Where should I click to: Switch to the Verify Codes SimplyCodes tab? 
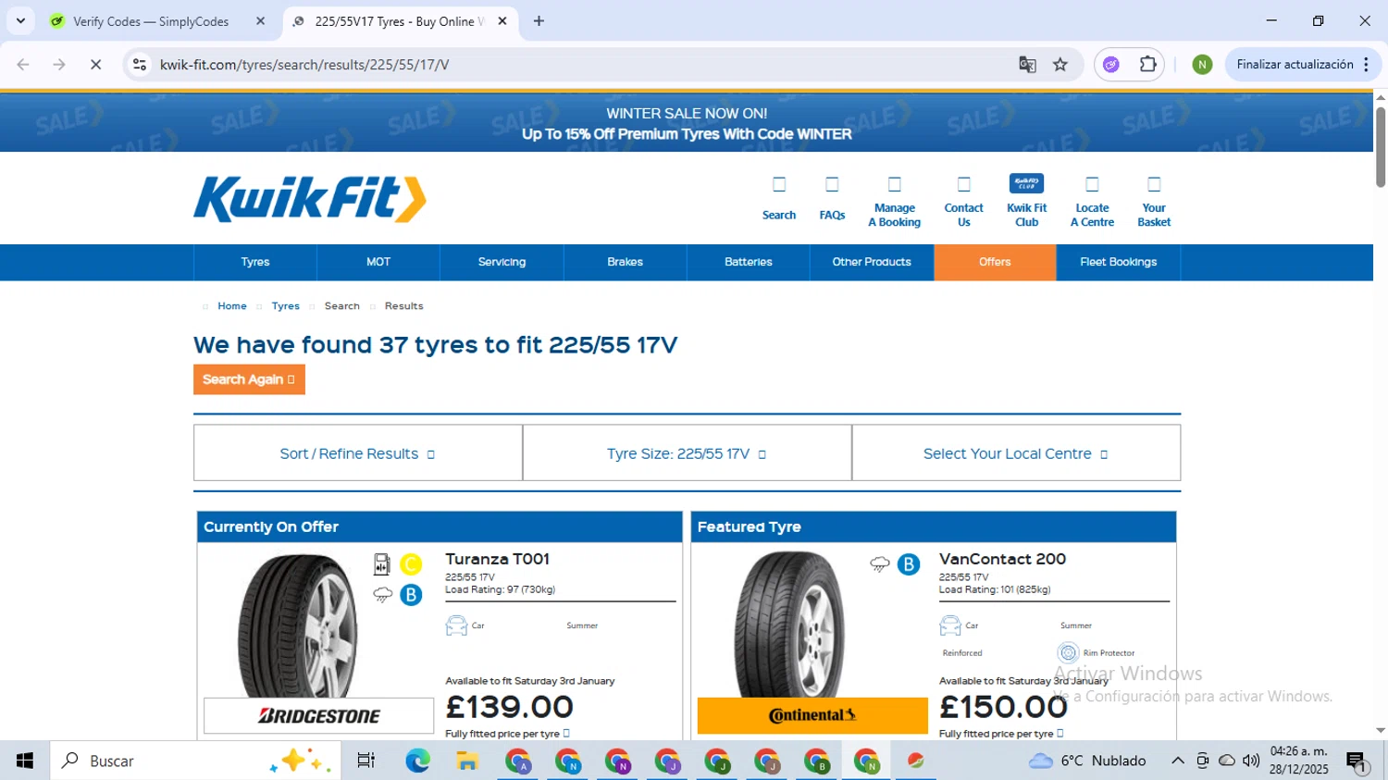[x=151, y=21]
